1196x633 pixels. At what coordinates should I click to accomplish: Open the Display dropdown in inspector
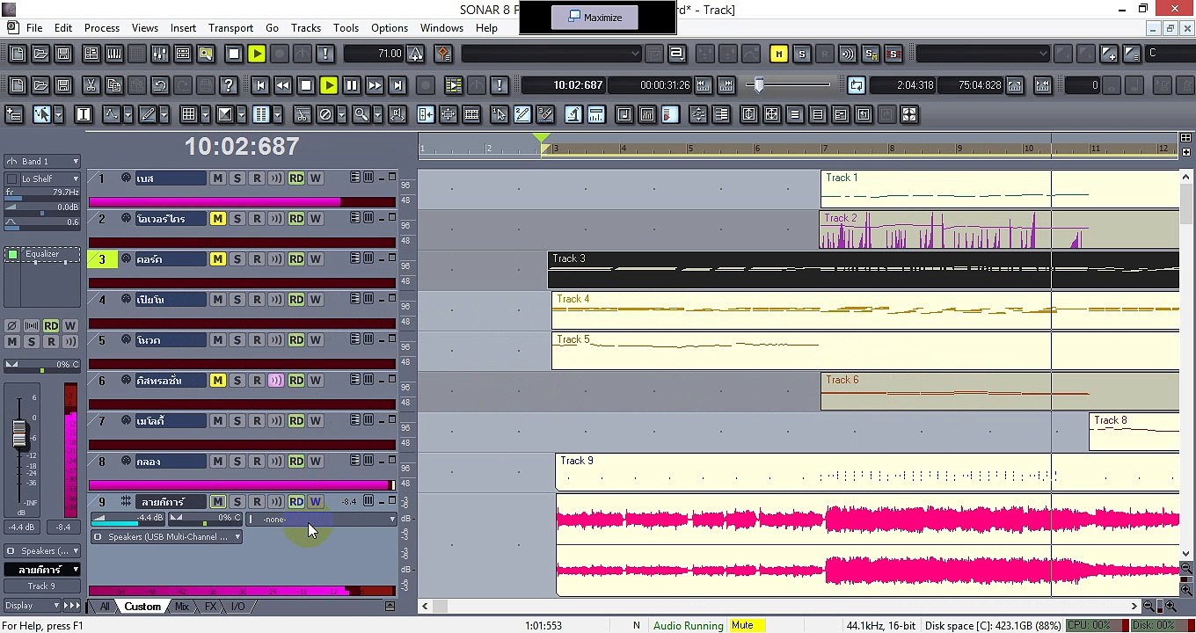click(32, 606)
